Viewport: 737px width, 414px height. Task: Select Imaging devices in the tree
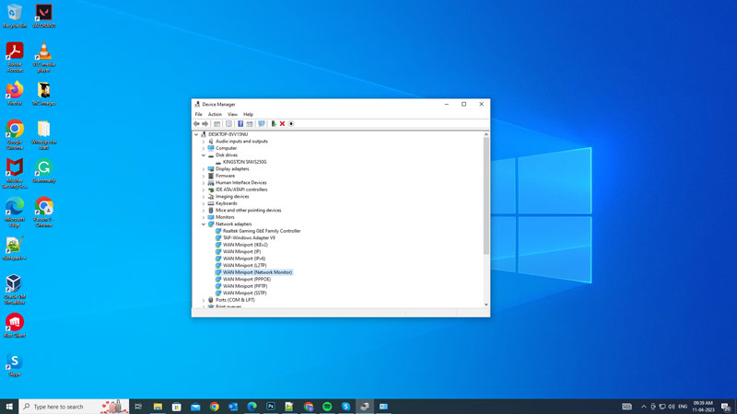click(x=232, y=197)
